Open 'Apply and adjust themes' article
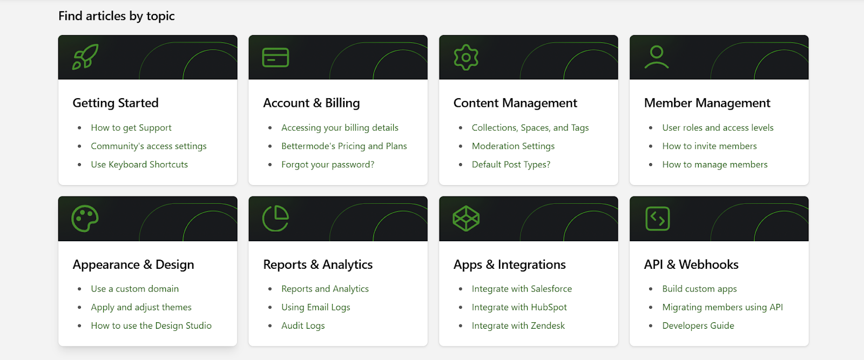The image size is (864, 360). 141,307
